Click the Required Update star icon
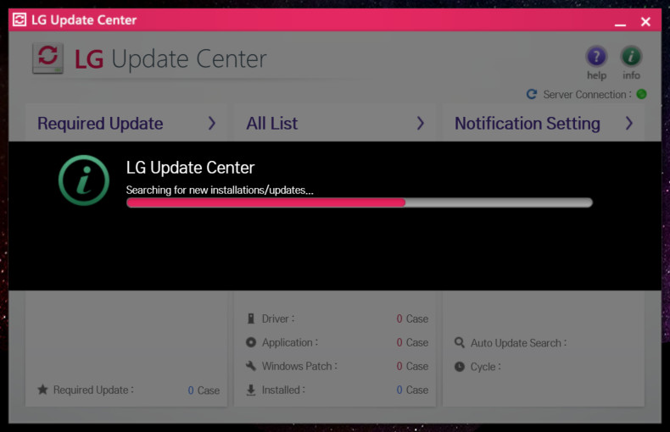The height and width of the screenshot is (432, 670). click(x=42, y=390)
